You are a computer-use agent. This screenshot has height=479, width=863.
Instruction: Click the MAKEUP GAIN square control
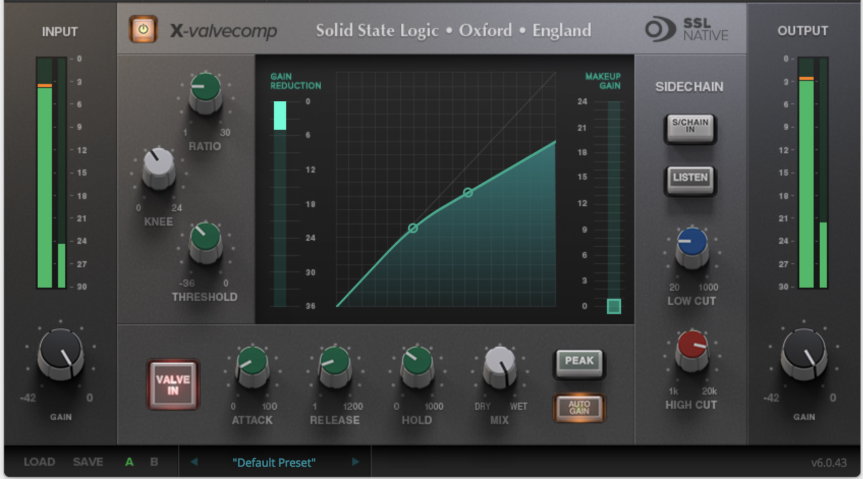point(614,306)
